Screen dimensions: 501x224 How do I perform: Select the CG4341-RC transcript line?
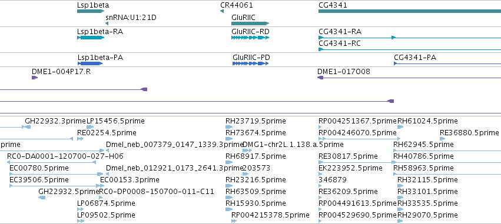click(x=410, y=49)
